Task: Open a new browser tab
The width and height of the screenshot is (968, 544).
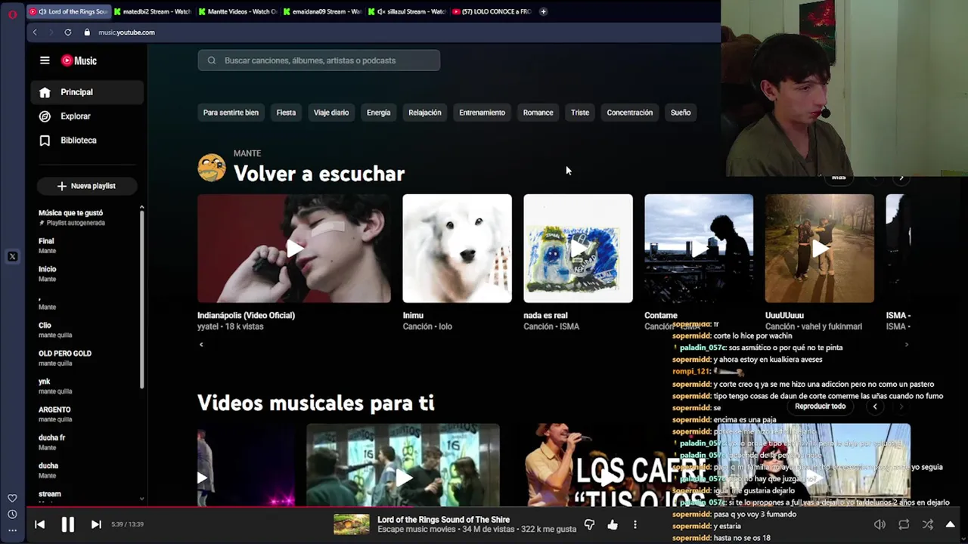Action: (543, 11)
